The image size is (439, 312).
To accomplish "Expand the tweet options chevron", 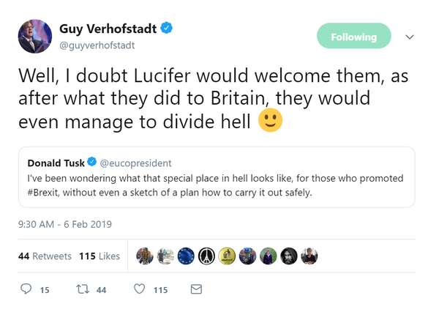I will [x=410, y=37].
